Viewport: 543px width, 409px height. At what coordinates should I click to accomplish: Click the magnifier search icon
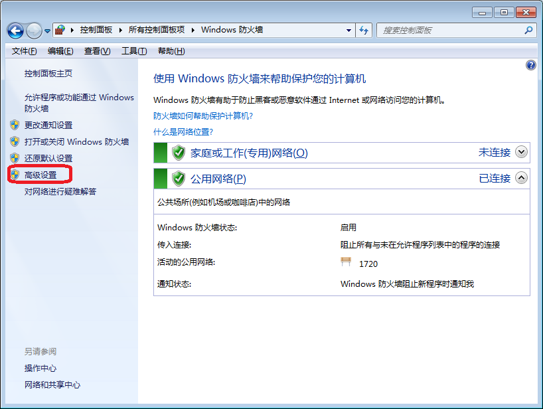(528, 31)
